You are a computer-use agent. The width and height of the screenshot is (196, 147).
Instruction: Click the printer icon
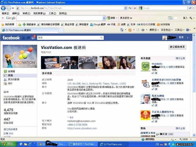click(x=143, y=30)
